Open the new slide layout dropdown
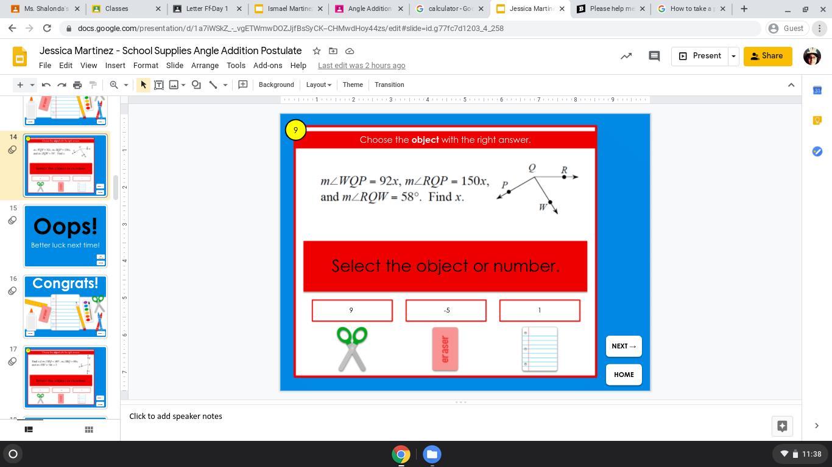This screenshot has width=832, height=467. pos(32,85)
